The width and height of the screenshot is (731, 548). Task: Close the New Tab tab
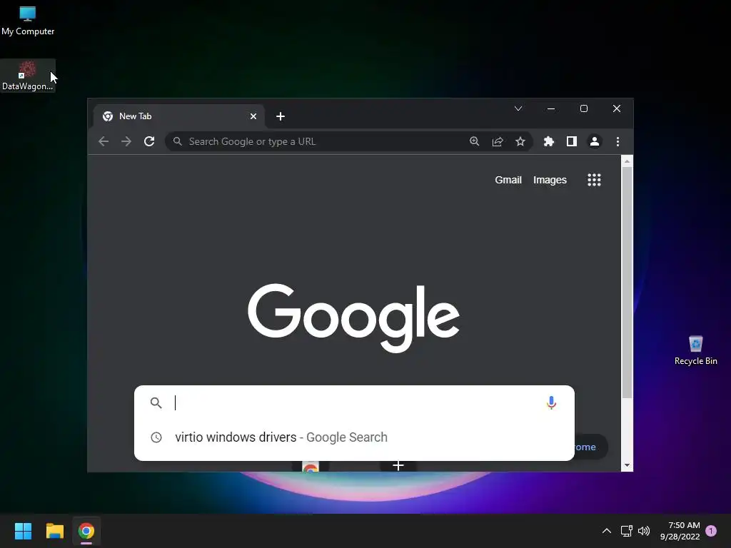(x=253, y=116)
